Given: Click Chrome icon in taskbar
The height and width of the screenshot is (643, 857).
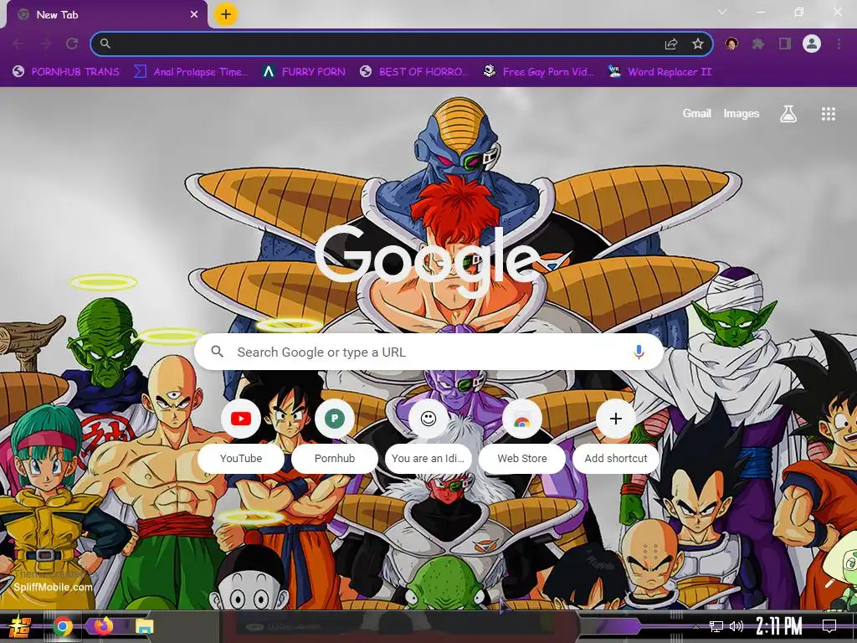Looking at the screenshot, I should (x=63, y=626).
